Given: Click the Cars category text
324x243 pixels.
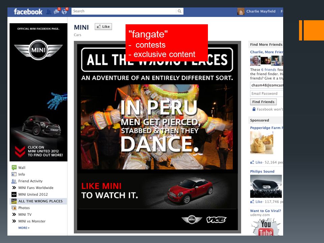Looking at the screenshot, I should tap(78, 35).
